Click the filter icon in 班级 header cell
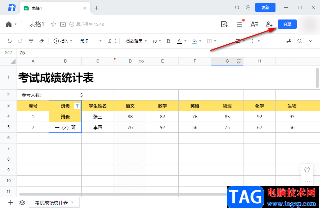This screenshot has height=208, width=320. tap(77, 106)
